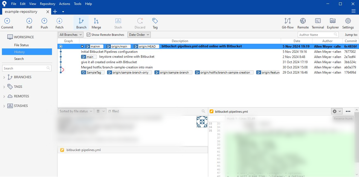Click the Author Name search field
359x177 pixels.
318,35
